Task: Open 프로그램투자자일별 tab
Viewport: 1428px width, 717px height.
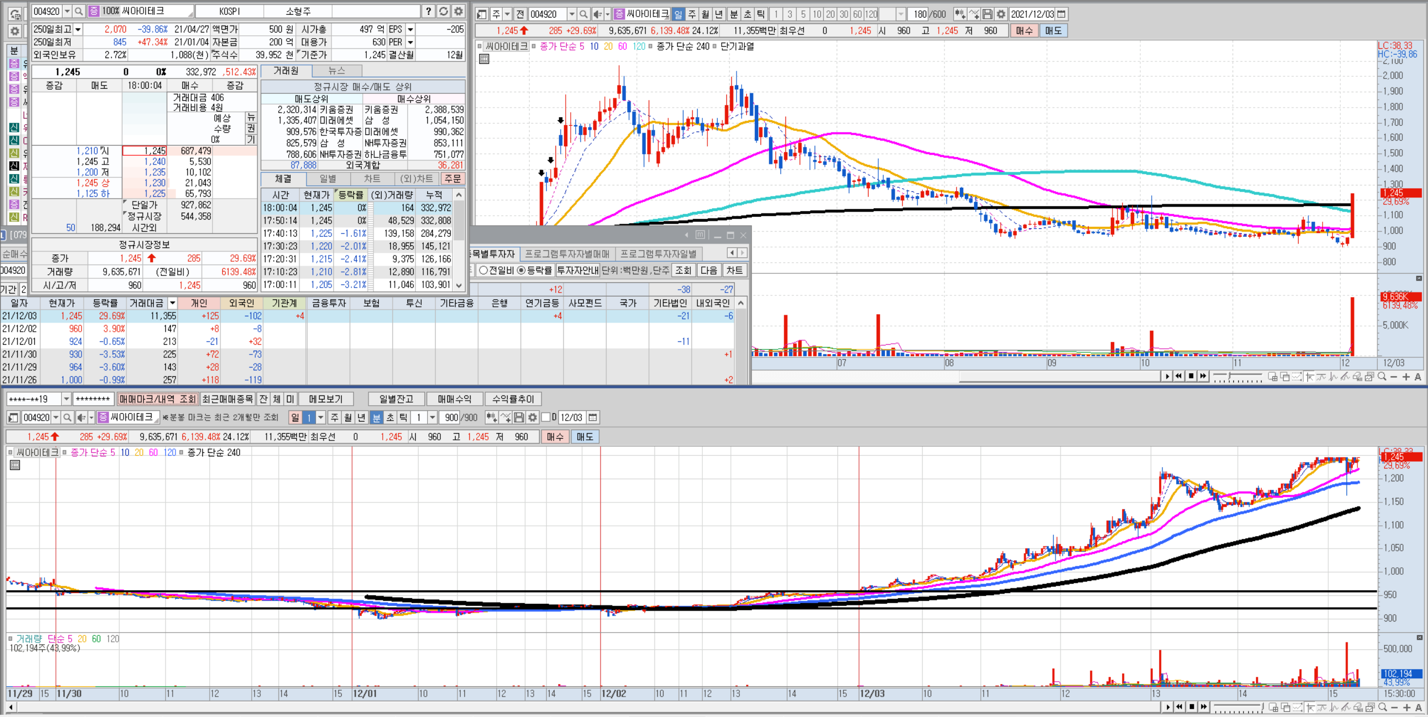Action: point(658,254)
